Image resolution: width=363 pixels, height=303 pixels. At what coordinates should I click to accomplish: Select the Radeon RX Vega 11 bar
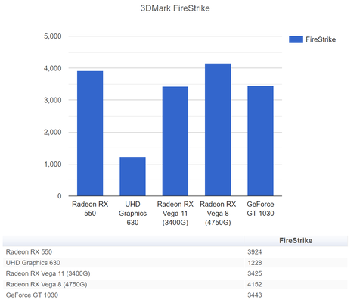click(175, 142)
